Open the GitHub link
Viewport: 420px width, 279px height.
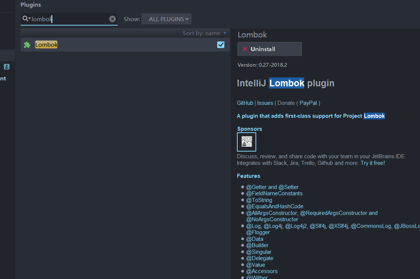tap(245, 103)
